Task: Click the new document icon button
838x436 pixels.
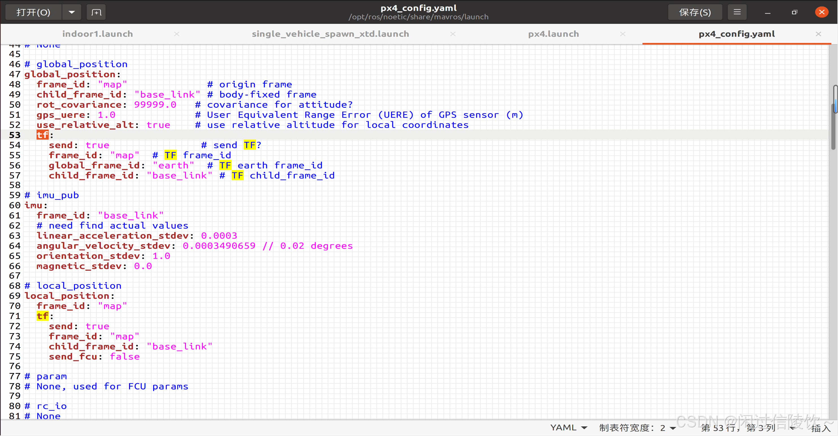Action: (96, 12)
